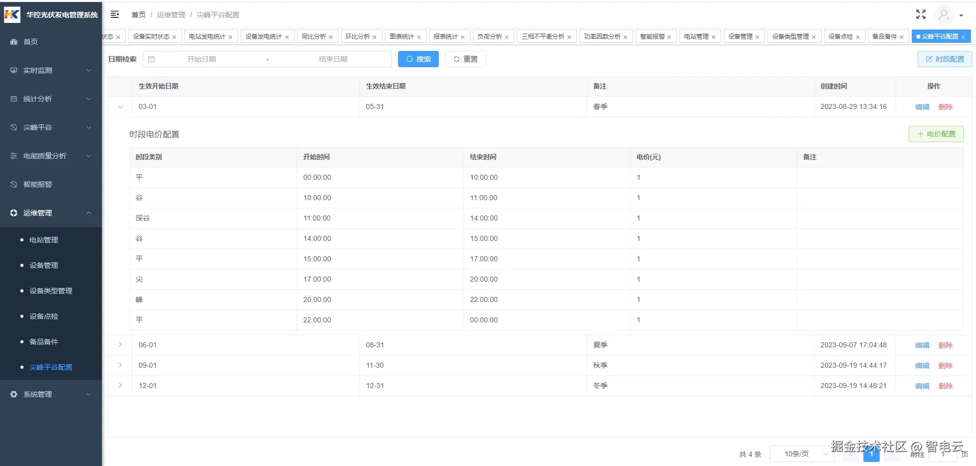This screenshot has height=466, width=976.
Task: Close the 环比分析 tab
Action: pyautogui.click(x=375, y=37)
